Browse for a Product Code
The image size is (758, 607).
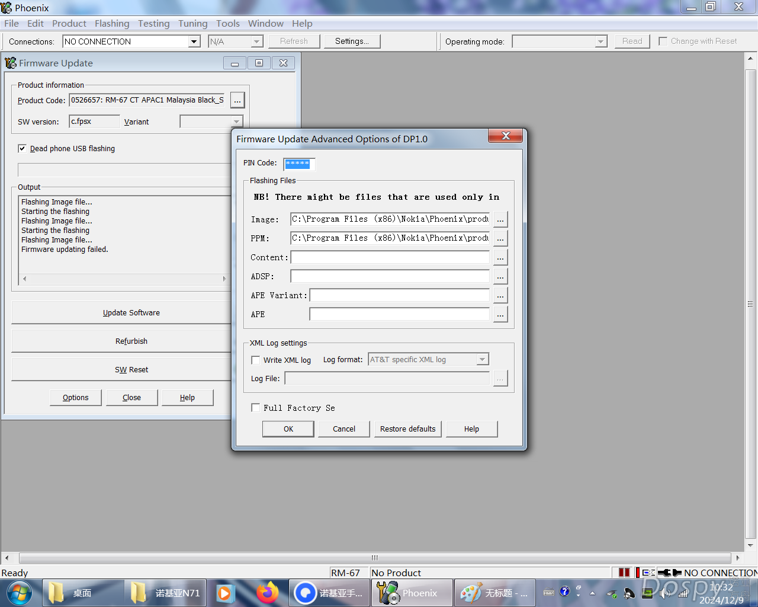point(237,100)
